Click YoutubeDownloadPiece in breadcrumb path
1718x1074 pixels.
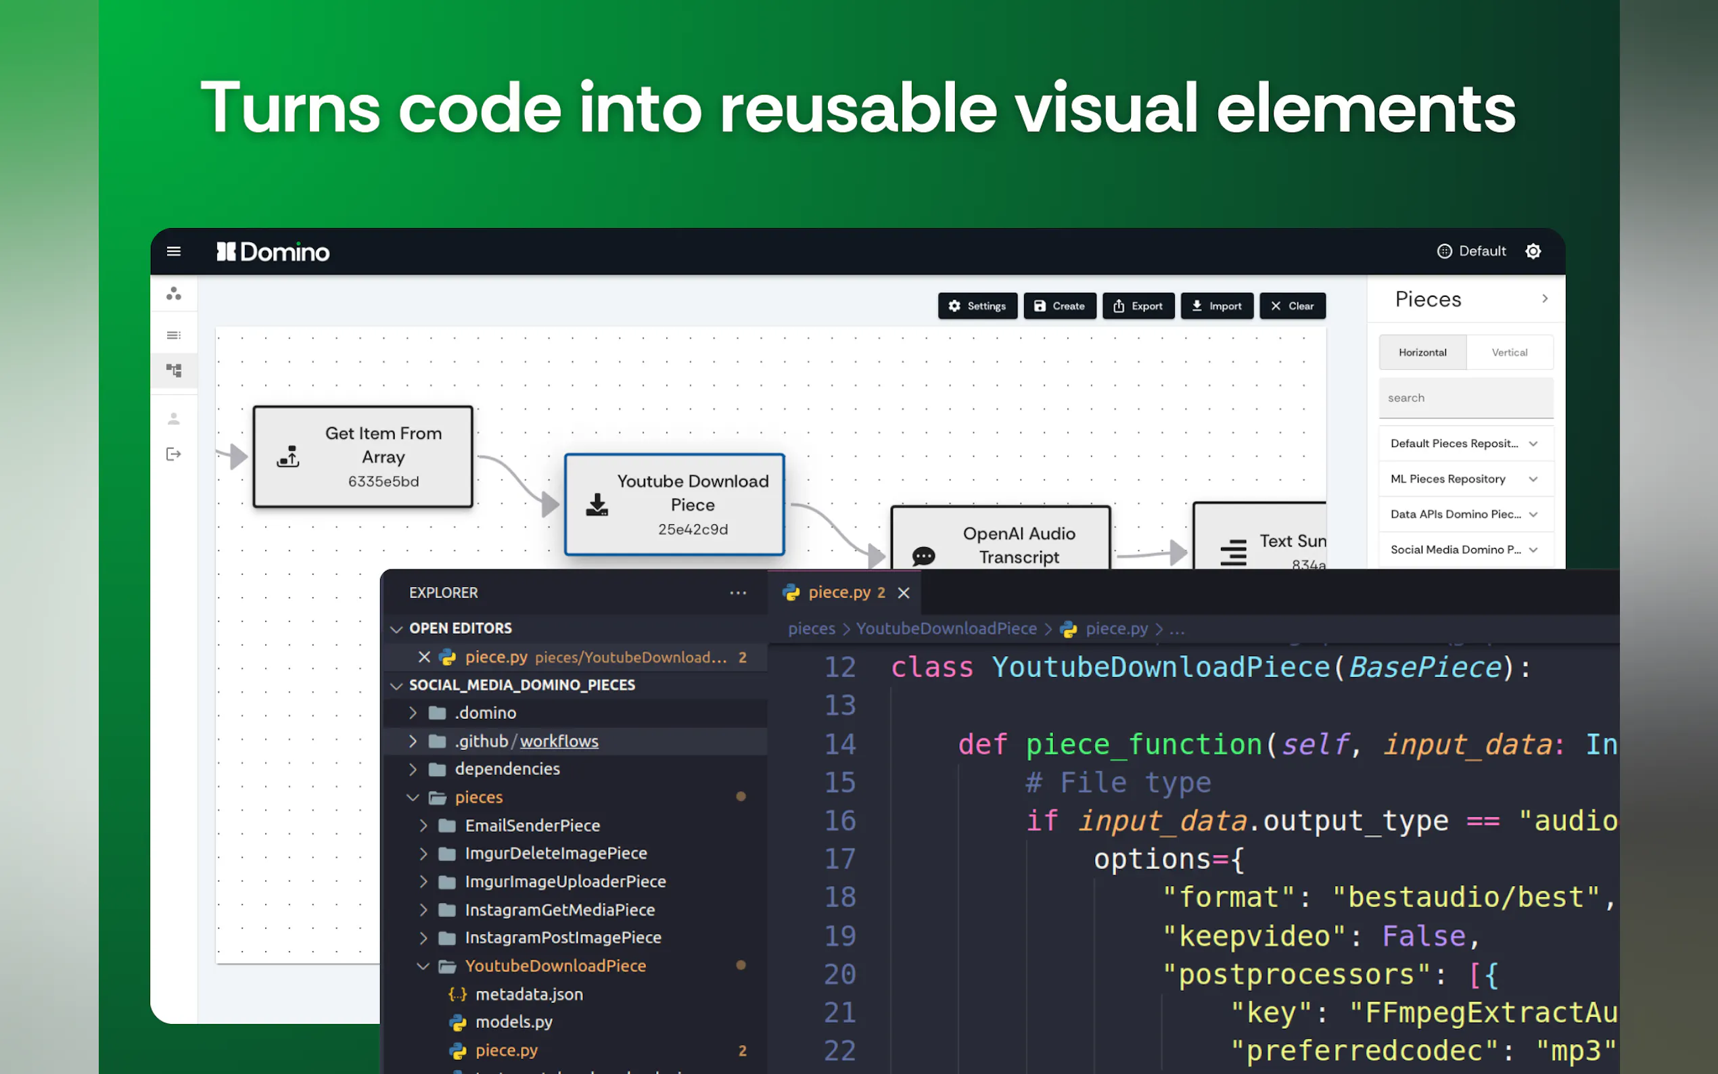coord(946,628)
